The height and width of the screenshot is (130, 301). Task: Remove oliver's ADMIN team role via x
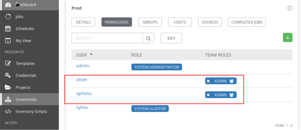pos(208,81)
